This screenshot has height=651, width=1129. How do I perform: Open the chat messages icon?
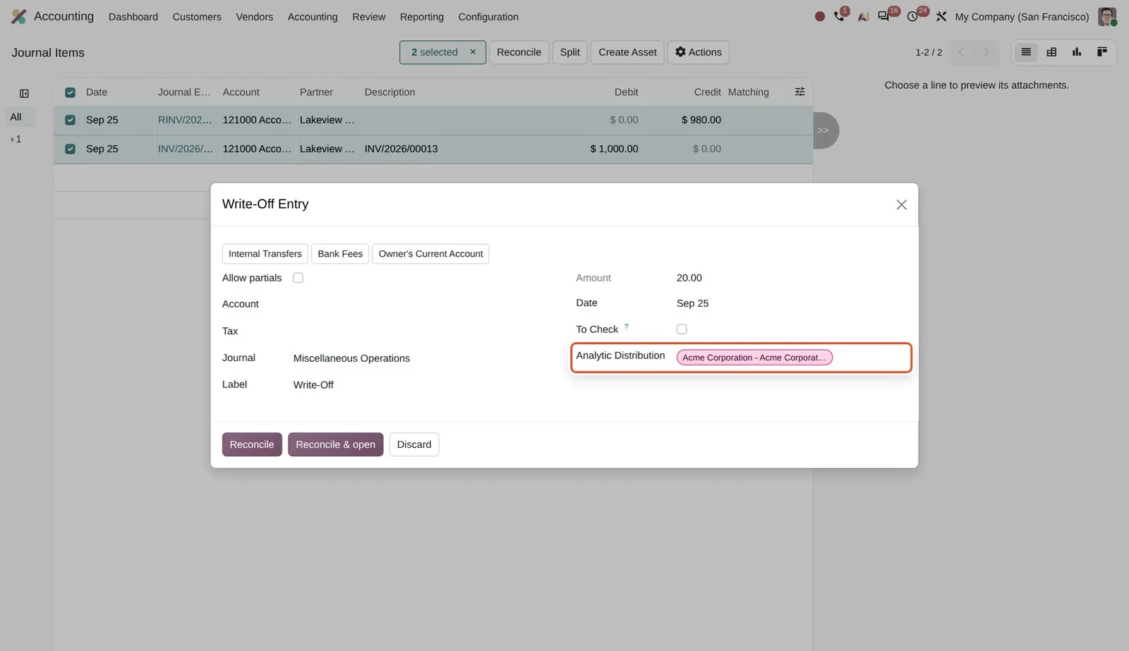[883, 16]
